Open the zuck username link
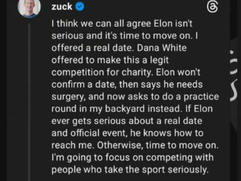Image resolution: width=241 pixels, height=181 pixels. click(62, 7)
